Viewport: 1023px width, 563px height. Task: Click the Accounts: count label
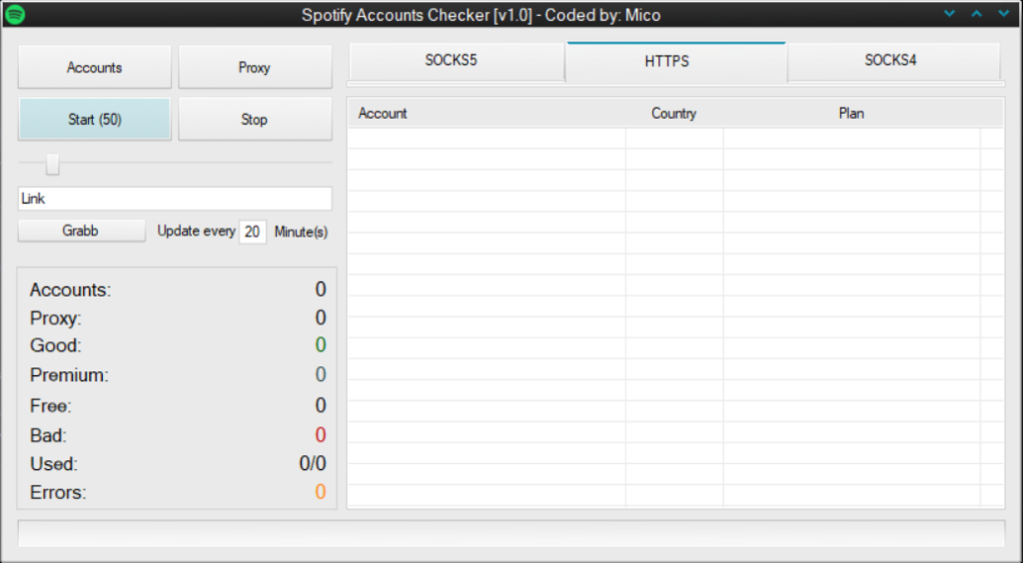click(71, 289)
